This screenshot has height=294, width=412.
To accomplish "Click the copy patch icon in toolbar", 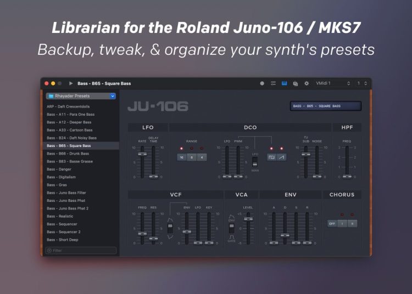I will 296,83.
